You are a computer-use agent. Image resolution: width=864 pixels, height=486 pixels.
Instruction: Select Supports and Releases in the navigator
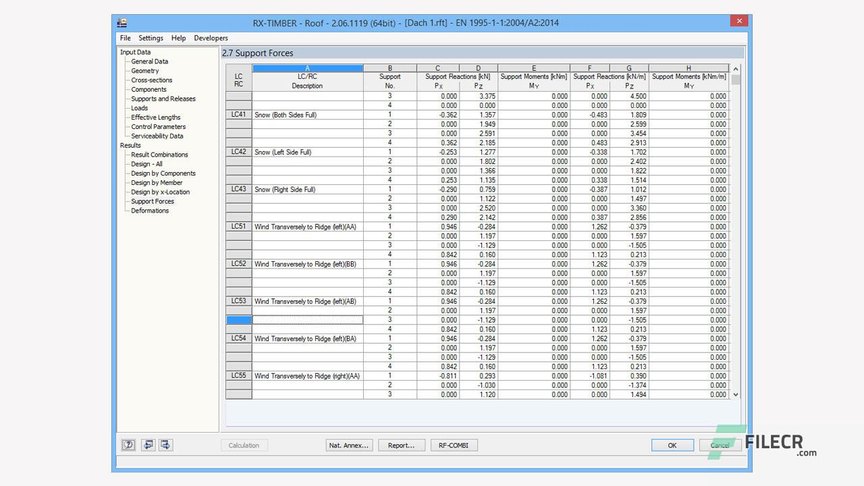tap(163, 99)
